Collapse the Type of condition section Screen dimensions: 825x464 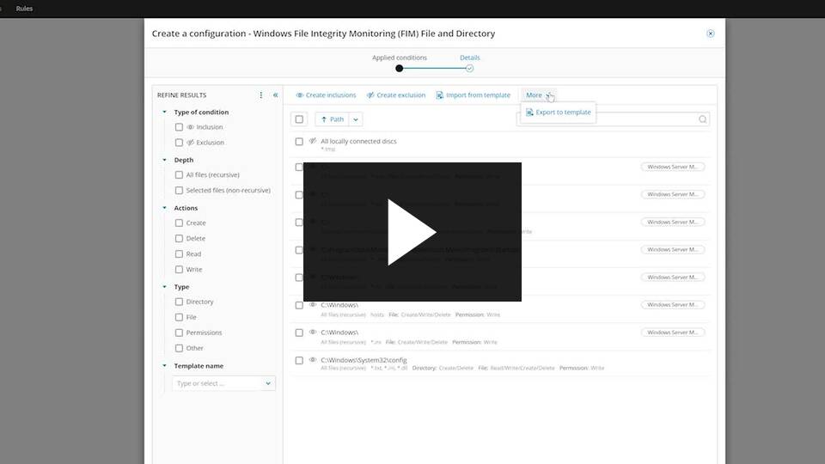coord(165,112)
